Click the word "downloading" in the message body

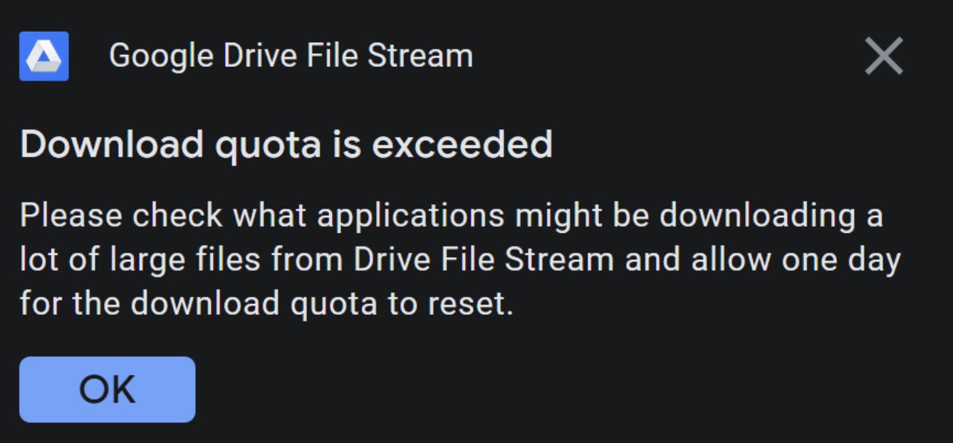click(x=757, y=216)
